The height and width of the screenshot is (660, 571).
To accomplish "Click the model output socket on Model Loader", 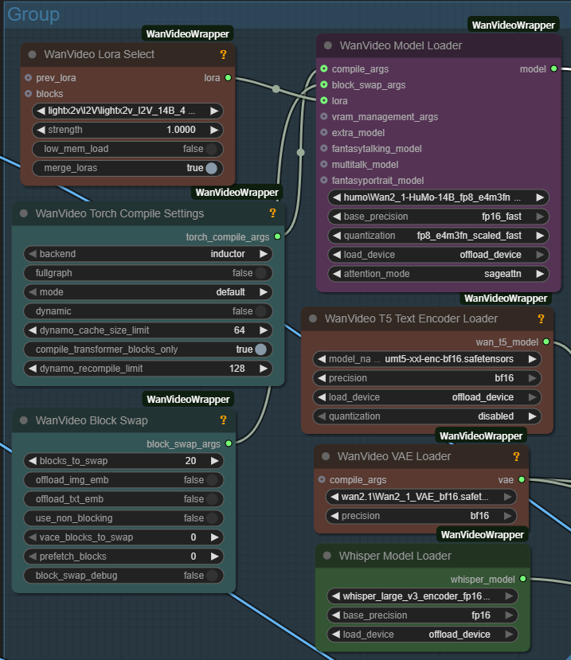I will [x=553, y=68].
